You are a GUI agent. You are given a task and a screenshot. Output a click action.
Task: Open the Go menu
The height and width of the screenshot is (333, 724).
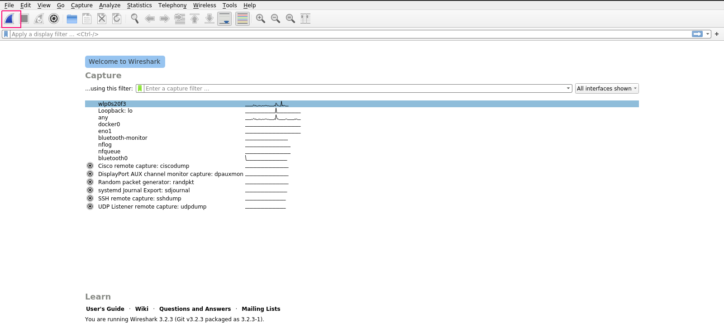(61, 5)
